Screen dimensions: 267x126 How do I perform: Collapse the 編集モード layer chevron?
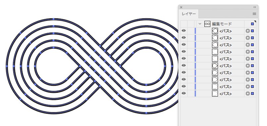pos(200,24)
